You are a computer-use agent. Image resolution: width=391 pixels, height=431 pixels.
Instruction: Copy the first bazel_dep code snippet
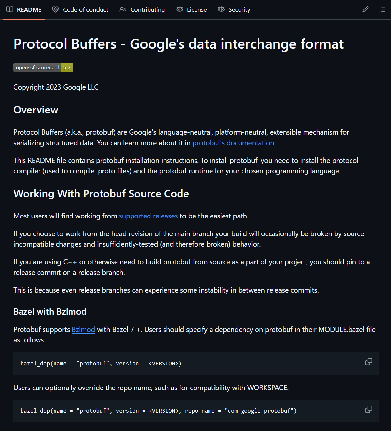(x=368, y=362)
